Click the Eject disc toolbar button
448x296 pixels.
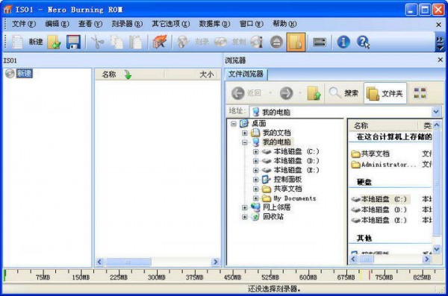[x=276, y=42]
